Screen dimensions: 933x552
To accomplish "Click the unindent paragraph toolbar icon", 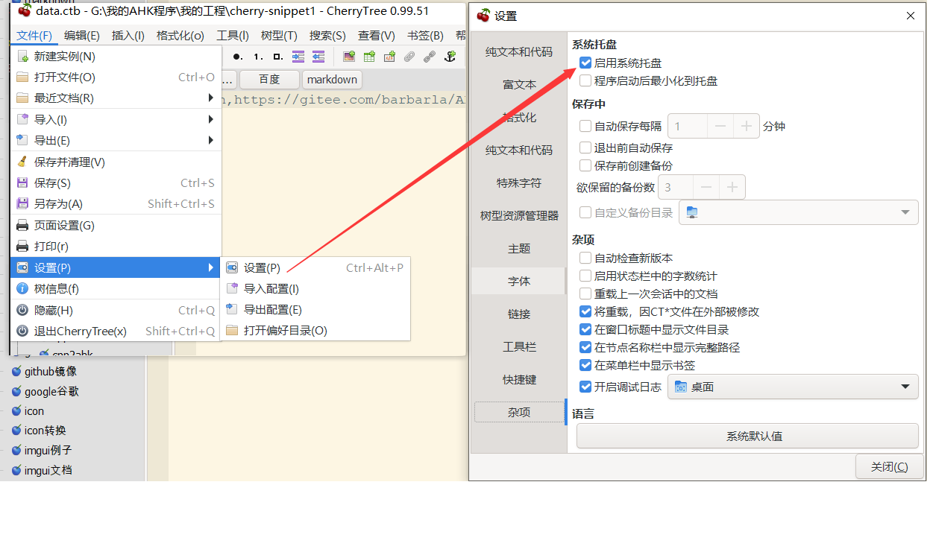I will pyautogui.click(x=318, y=57).
